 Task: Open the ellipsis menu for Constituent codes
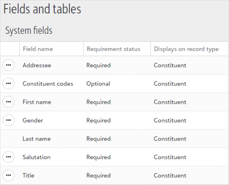click(x=8, y=83)
